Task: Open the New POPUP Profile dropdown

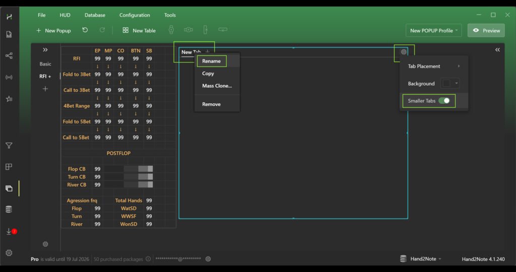Action: click(x=434, y=31)
